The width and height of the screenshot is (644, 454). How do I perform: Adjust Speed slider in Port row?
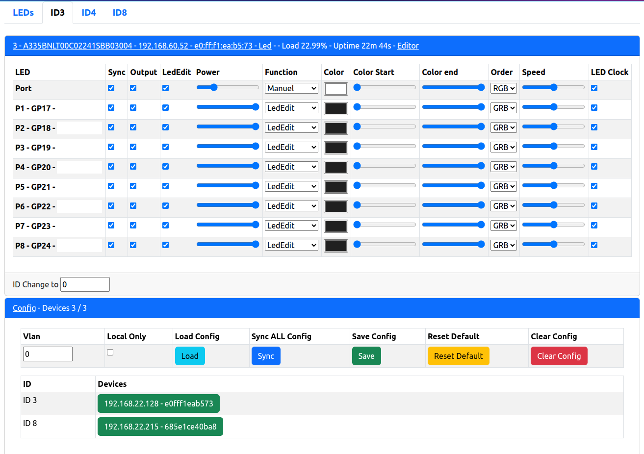[553, 87]
